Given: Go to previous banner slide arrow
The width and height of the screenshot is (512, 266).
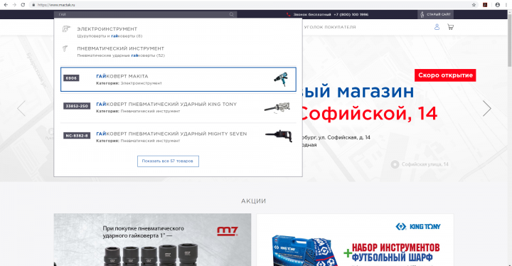Looking at the screenshot, I should point(21,109).
